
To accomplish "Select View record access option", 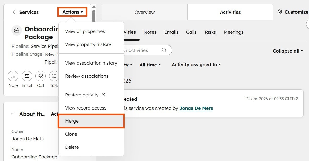I will coord(86,108).
